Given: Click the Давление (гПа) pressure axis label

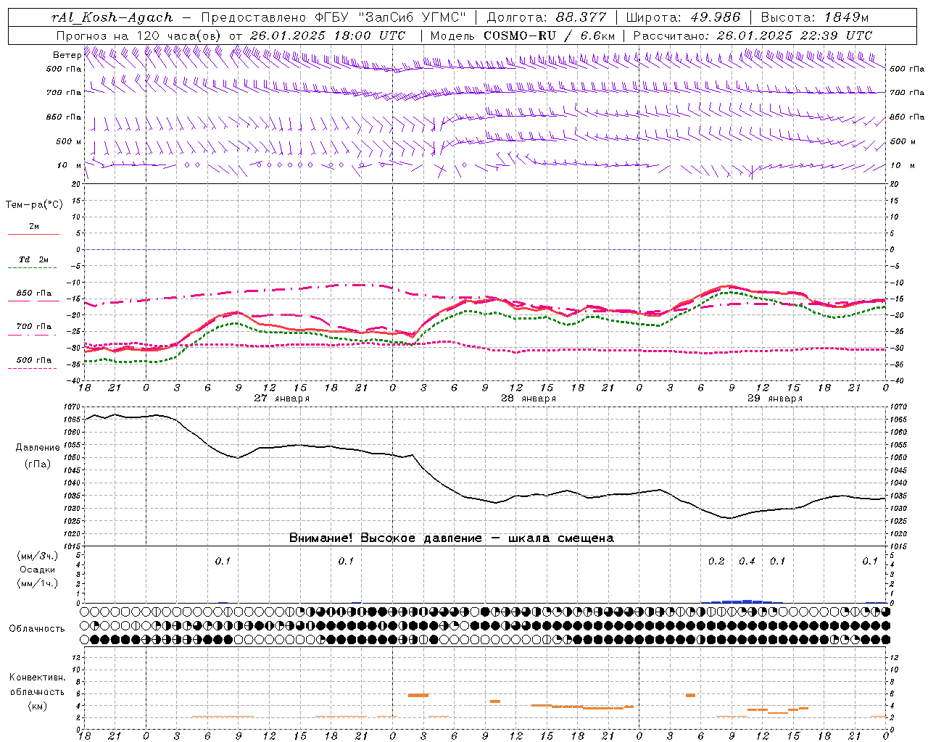Looking at the screenshot, I should [x=34, y=456].
